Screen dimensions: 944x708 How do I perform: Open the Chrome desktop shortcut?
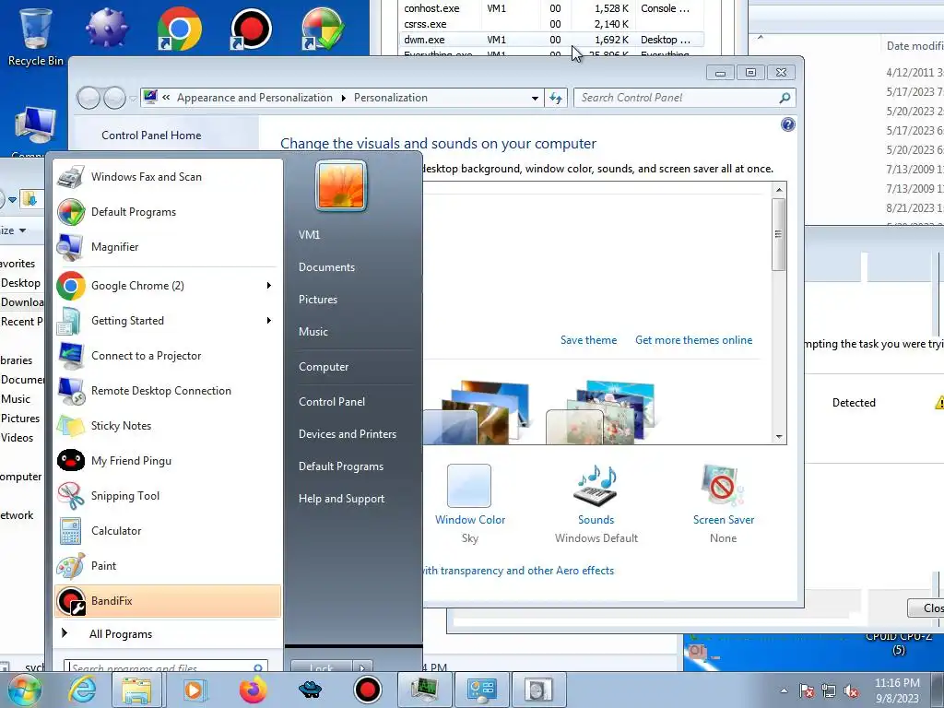coord(179,29)
